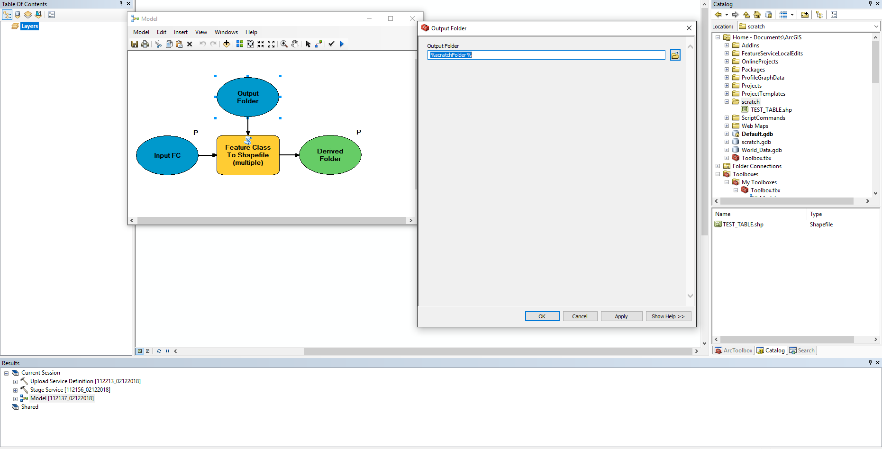Click Show Help >> button

point(668,316)
